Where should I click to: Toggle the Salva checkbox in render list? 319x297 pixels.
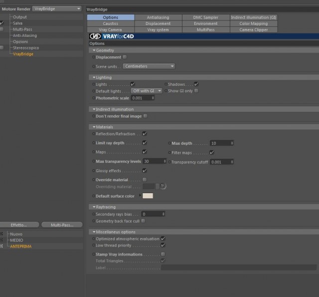[x=2, y=23]
